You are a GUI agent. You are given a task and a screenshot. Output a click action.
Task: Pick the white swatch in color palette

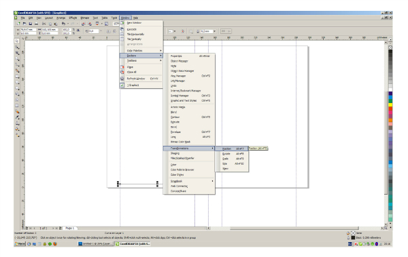[x=390, y=90]
